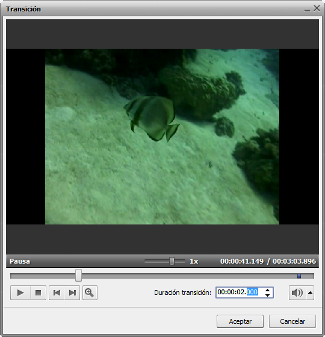
Task: Click the 1x playback speed label
Action: 194,261
